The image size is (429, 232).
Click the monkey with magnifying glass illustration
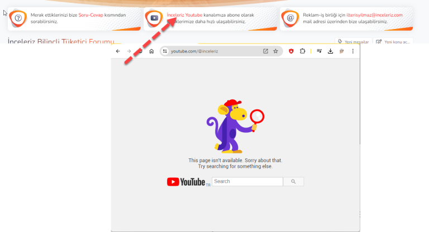pos(235,126)
